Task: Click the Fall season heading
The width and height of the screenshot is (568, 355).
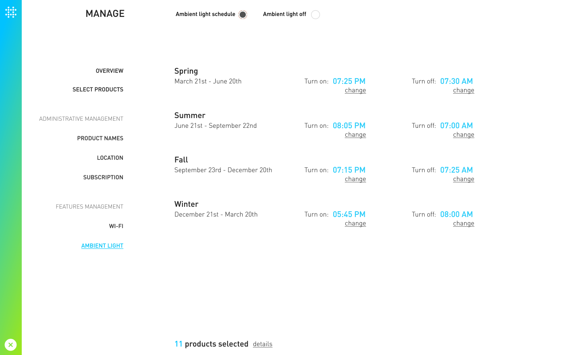Action: [x=181, y=160]
